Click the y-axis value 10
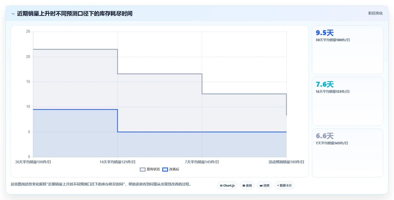 click(x=28, y=107)
